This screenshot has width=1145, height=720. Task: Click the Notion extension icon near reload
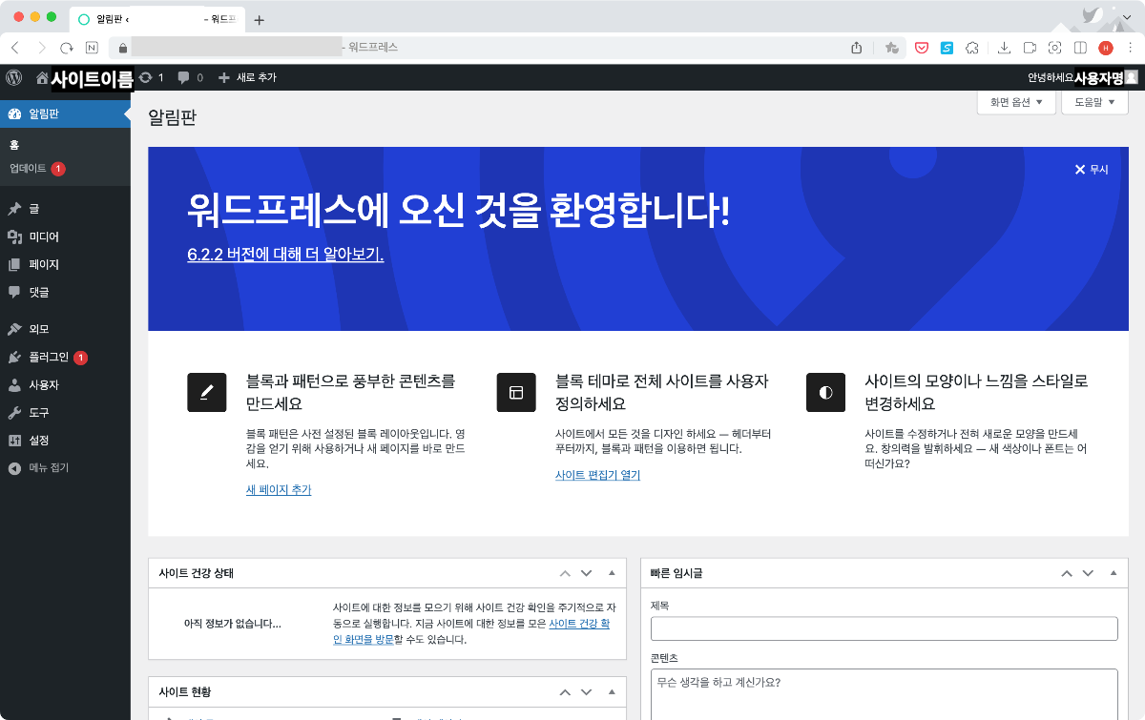92,47
